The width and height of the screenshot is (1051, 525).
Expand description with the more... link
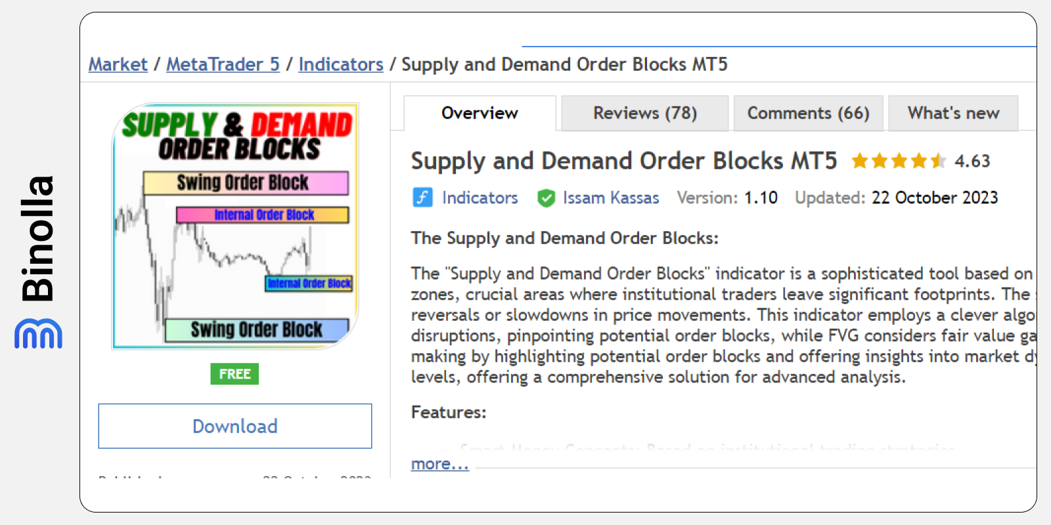click(439, 464)
